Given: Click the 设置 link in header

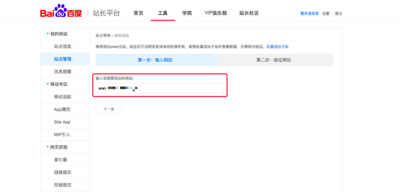Looking at the screenshot, I should [x=326, y=14].
